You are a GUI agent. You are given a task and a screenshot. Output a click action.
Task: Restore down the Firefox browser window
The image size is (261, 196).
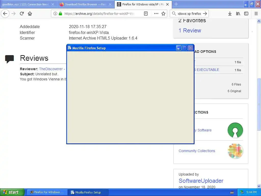(x=252, y=4)
